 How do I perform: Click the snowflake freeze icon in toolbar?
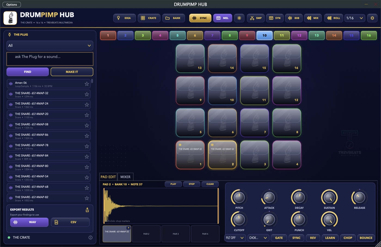pyautogui.click(x=239, y=18)
